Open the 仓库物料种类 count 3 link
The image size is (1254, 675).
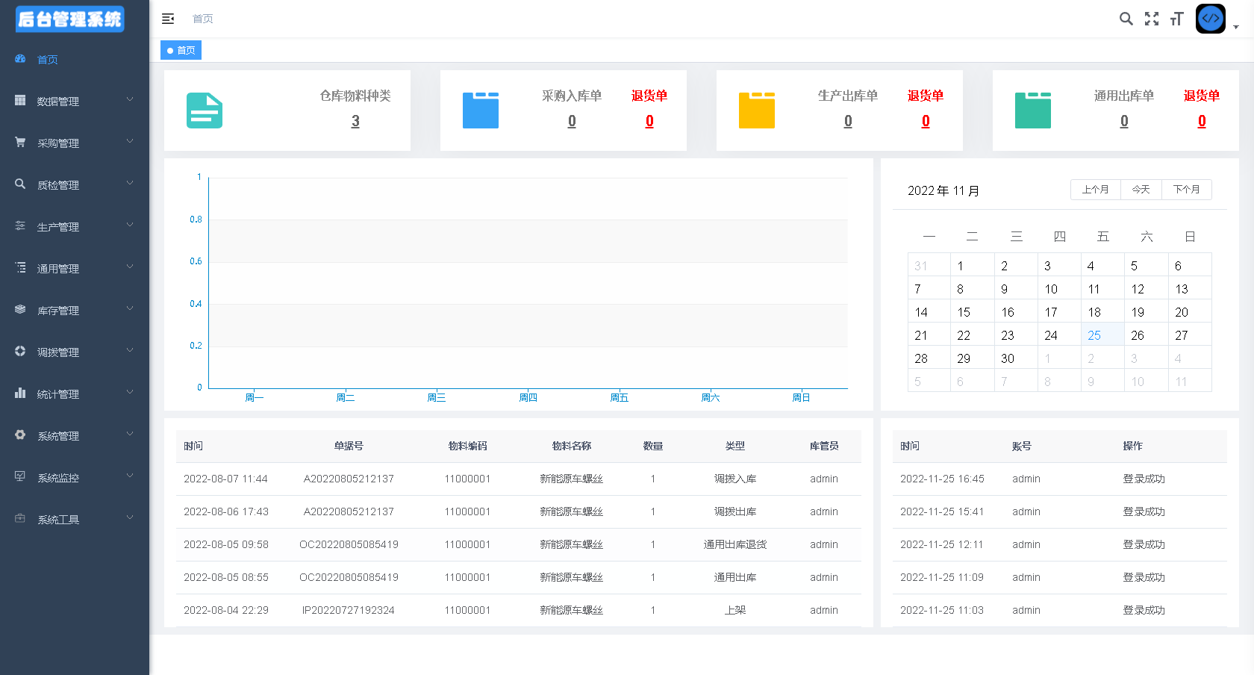point(355,121)
